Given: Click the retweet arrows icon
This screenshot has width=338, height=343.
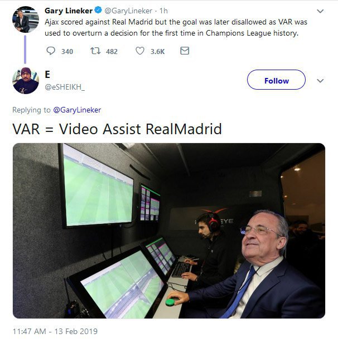Looking at the screenshot, I should [x=95, y=51].
